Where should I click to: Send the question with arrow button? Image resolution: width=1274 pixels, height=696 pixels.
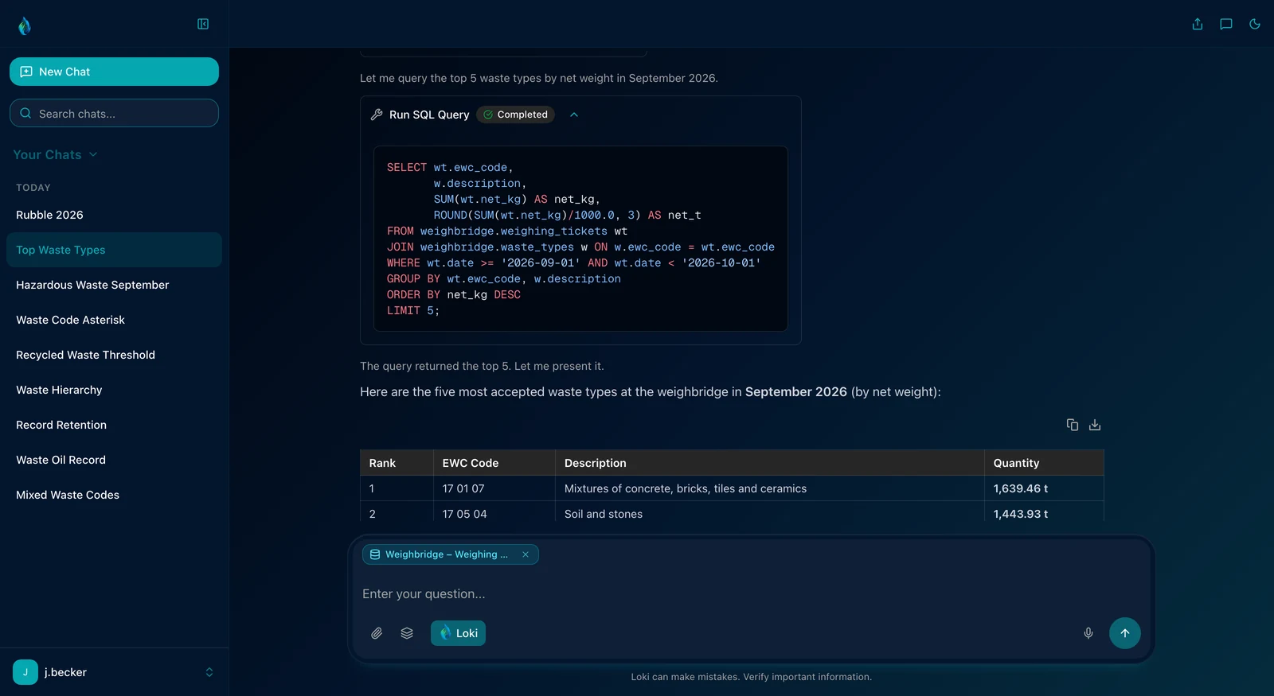[x=1125, y=633]
